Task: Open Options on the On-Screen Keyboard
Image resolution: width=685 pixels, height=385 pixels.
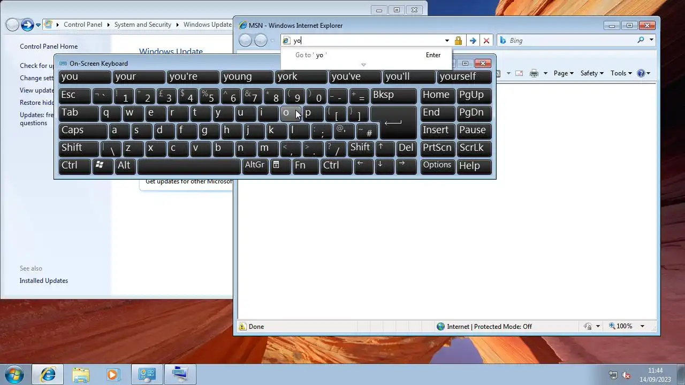Action: click(x=438, y=166)
